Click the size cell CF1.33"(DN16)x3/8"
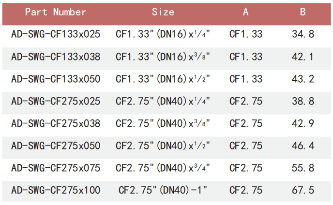 coord(163,57)
